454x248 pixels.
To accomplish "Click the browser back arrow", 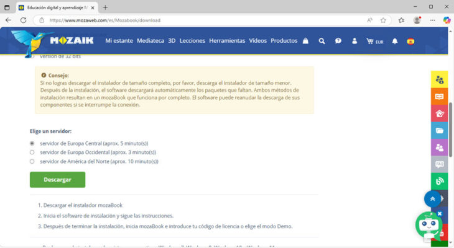I will (x=9, y=20).
